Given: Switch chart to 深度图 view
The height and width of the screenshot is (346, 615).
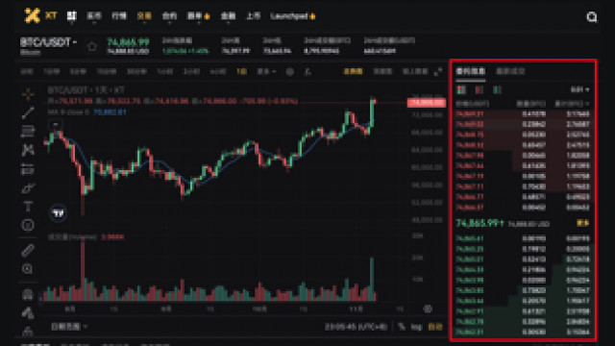Looking at the screenshot, I should tap(382, 71).
